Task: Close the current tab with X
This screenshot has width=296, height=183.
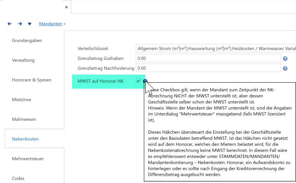Action: point(66,7)
